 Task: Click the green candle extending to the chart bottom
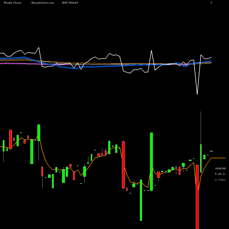(x=141, y=200)
